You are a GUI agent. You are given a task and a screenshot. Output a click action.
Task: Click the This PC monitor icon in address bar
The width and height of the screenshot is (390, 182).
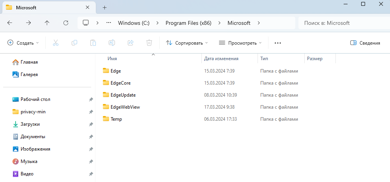tap(86, 23)
